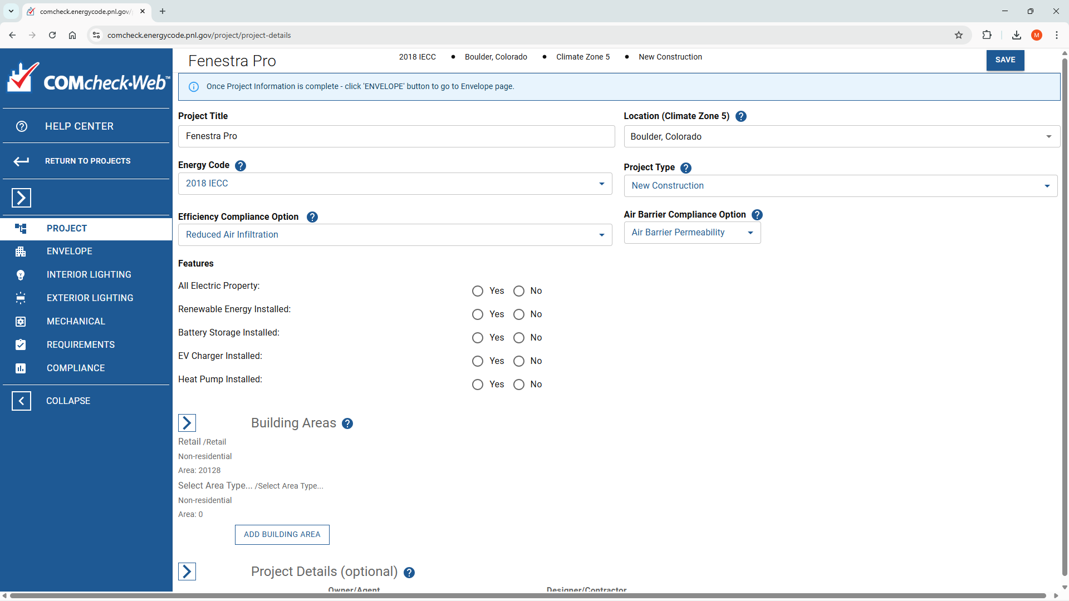Bookmark this page with the star icon

click(x=959, y=35)
